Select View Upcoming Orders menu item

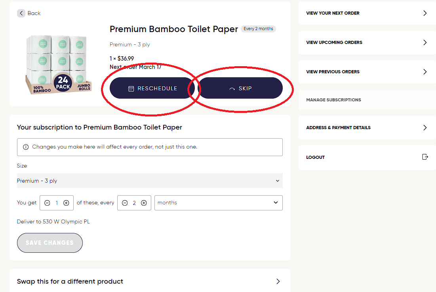point(334,42)
